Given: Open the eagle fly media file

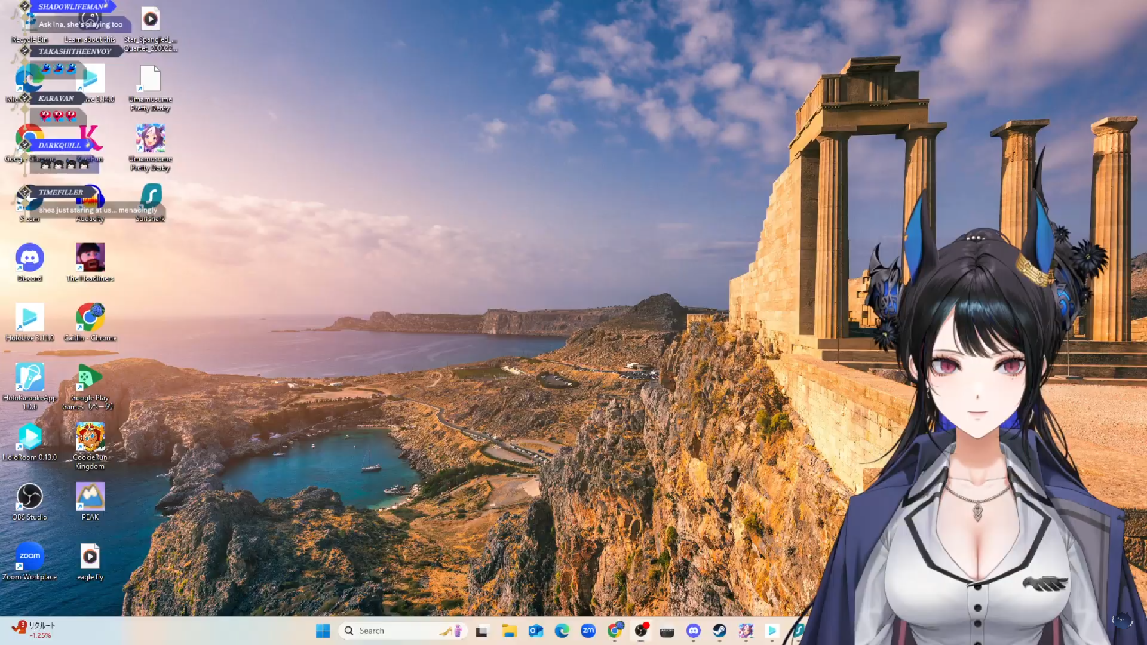Looking at the screenshot, I should pos(90,557).
